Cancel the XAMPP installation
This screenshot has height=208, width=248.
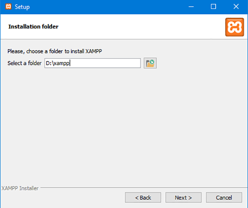coord(224,198)
